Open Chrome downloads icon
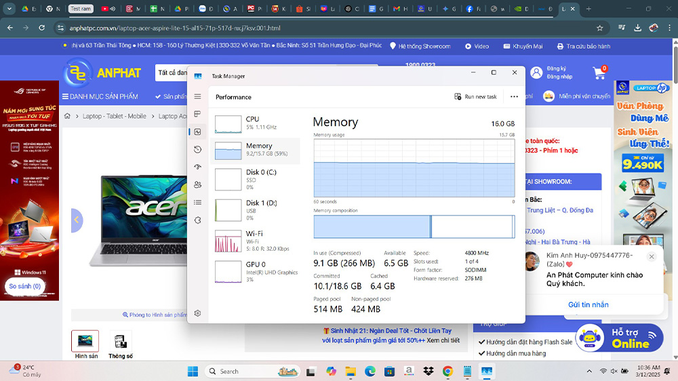Screen dimensions: 678x381 637,28
